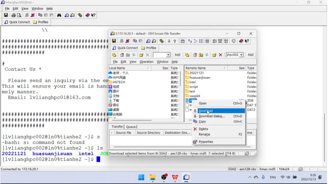Viewport: 329px width, 184px height.
Task: Select Auto transfer mode
Action: point(226,41)
